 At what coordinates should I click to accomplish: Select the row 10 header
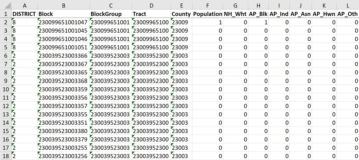click(x=6, y=89)
